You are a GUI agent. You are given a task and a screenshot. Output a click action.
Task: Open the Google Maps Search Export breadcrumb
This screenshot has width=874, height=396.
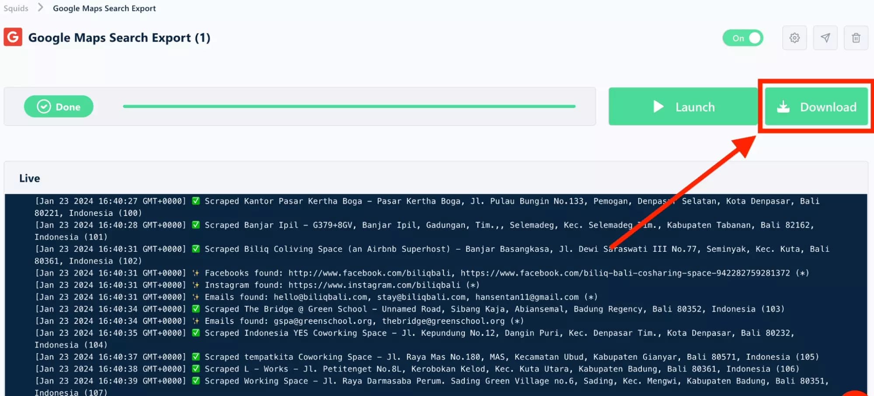point(104,8)
